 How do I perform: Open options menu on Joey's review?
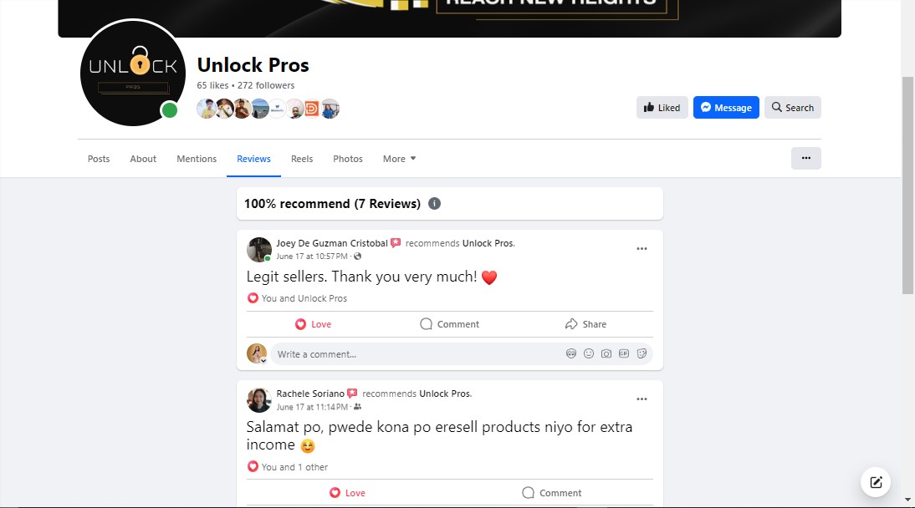point(642,248)
